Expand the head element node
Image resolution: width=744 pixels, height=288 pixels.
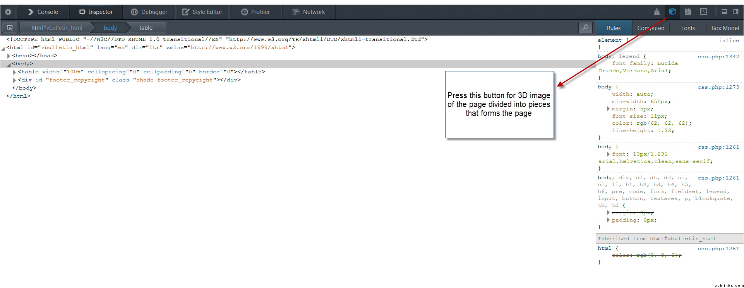pyautogui.click(x=9, y=56)
